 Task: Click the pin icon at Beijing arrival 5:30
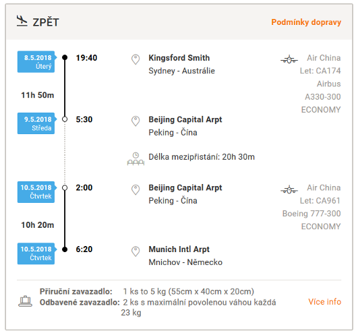pyautogui.click(x=136, y=121)
